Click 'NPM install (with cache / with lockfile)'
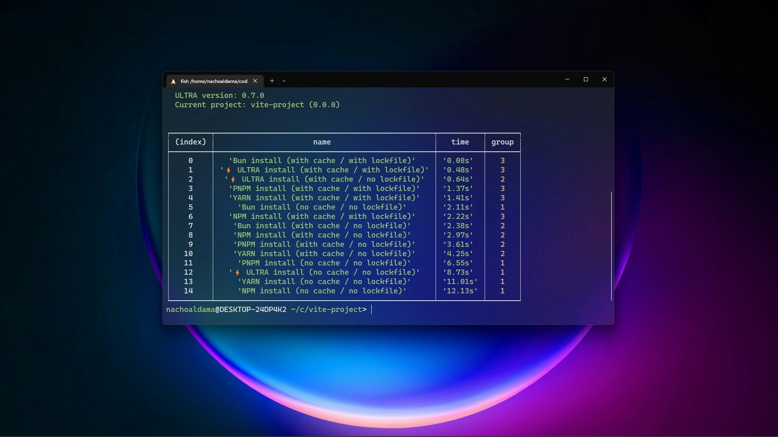Image resolution: width=778 pixels, height=437 pixels. tap(322, 216)
